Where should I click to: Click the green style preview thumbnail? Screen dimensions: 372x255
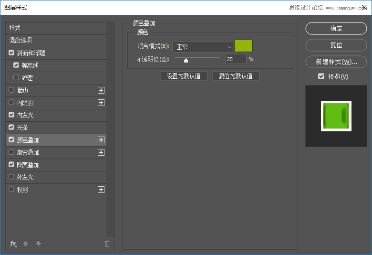(336, 116)
